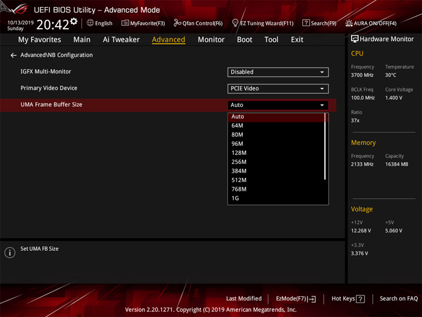Viewport: 422px width, 317px height.
Task: Open the Tool tab
Action: 271,40
